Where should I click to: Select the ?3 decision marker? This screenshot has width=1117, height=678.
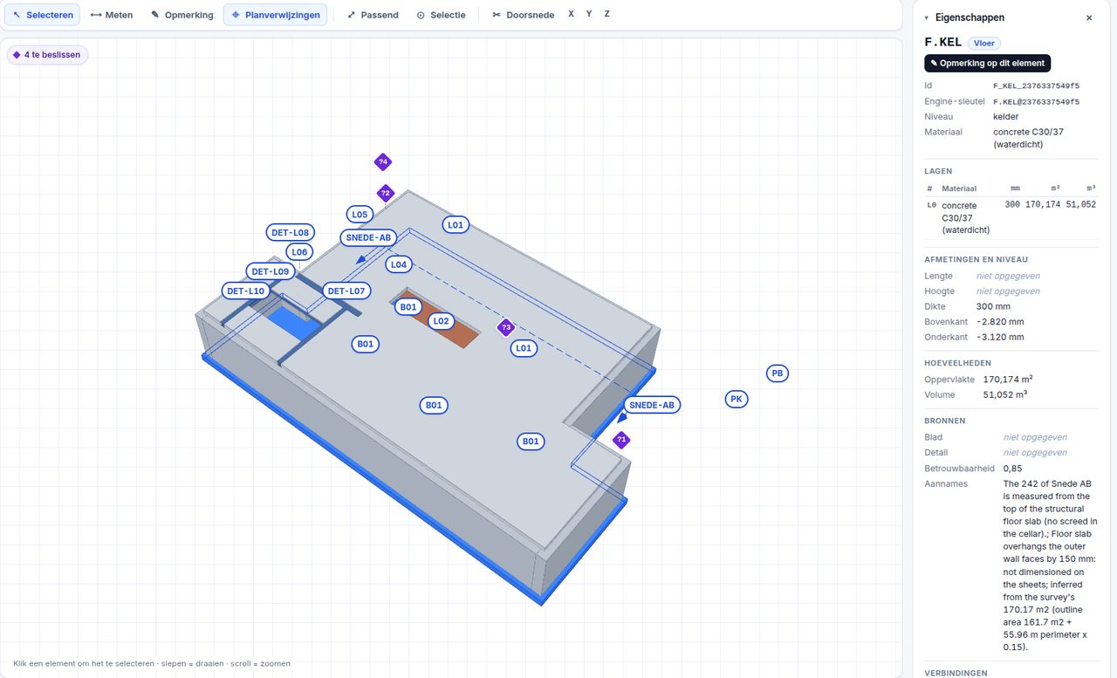pos(505,327)
